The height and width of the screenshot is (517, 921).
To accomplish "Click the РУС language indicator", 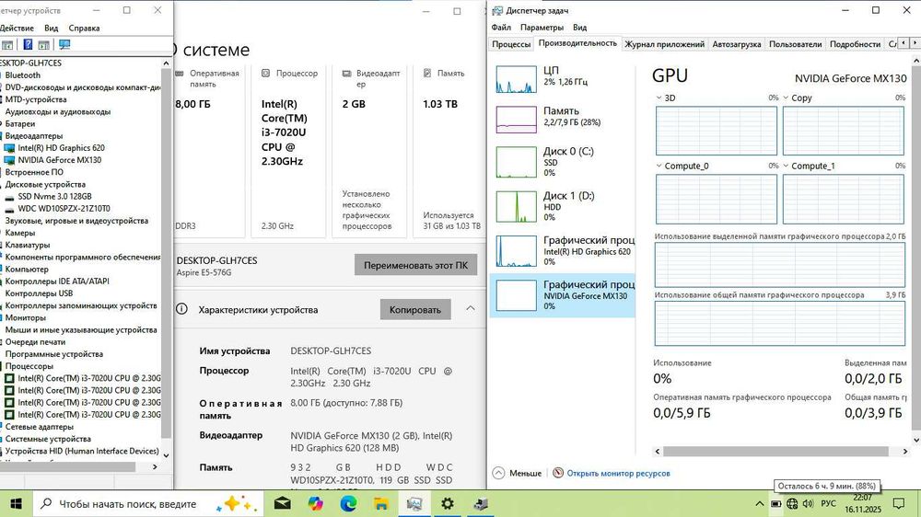I will (x=828, y=503).
